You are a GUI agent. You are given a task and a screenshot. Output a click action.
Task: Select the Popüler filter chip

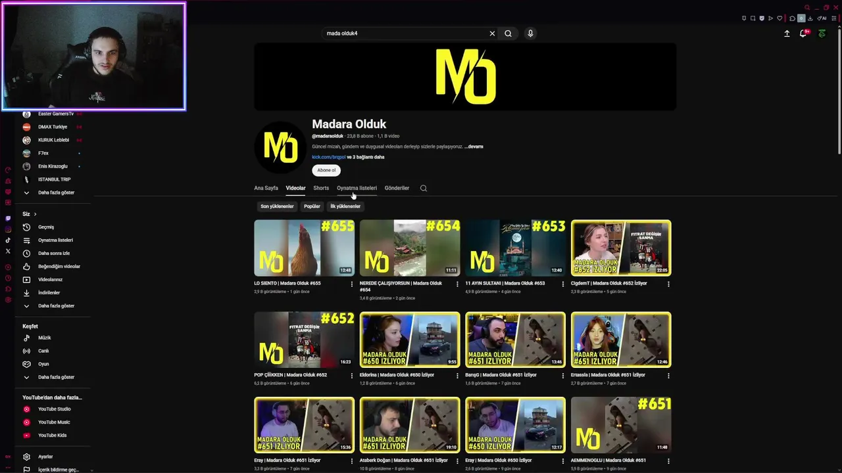click(312, 206)
